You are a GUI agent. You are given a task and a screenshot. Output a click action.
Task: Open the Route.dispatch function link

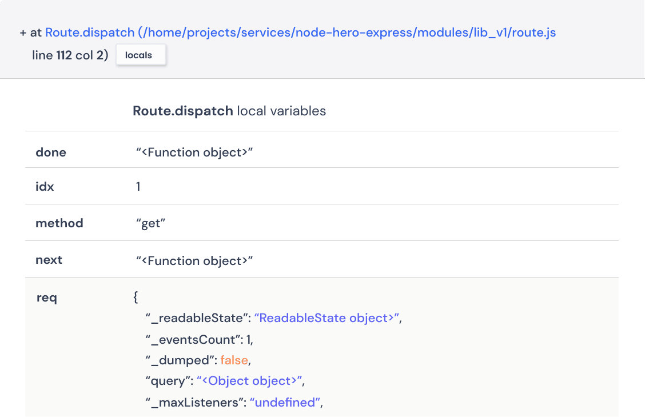pos(90,33)
